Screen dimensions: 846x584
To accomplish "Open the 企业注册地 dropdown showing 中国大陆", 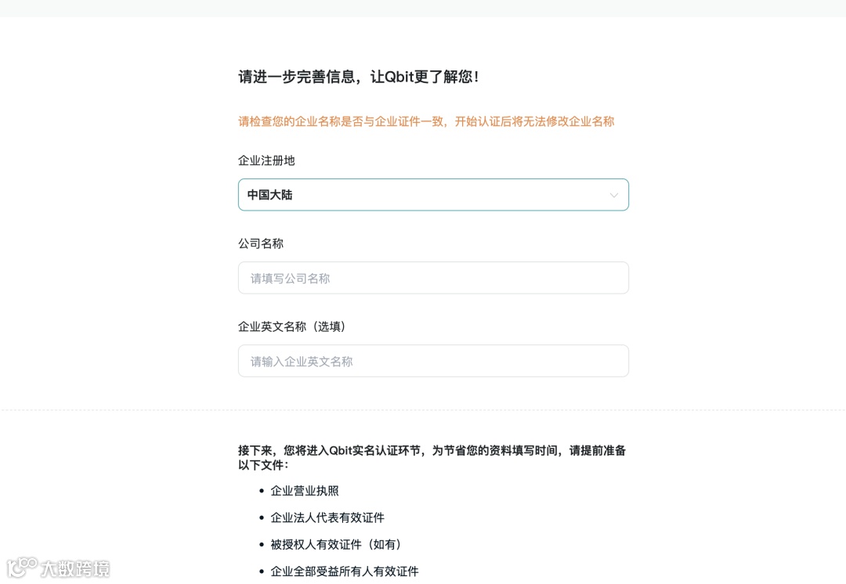I will 423,195.
